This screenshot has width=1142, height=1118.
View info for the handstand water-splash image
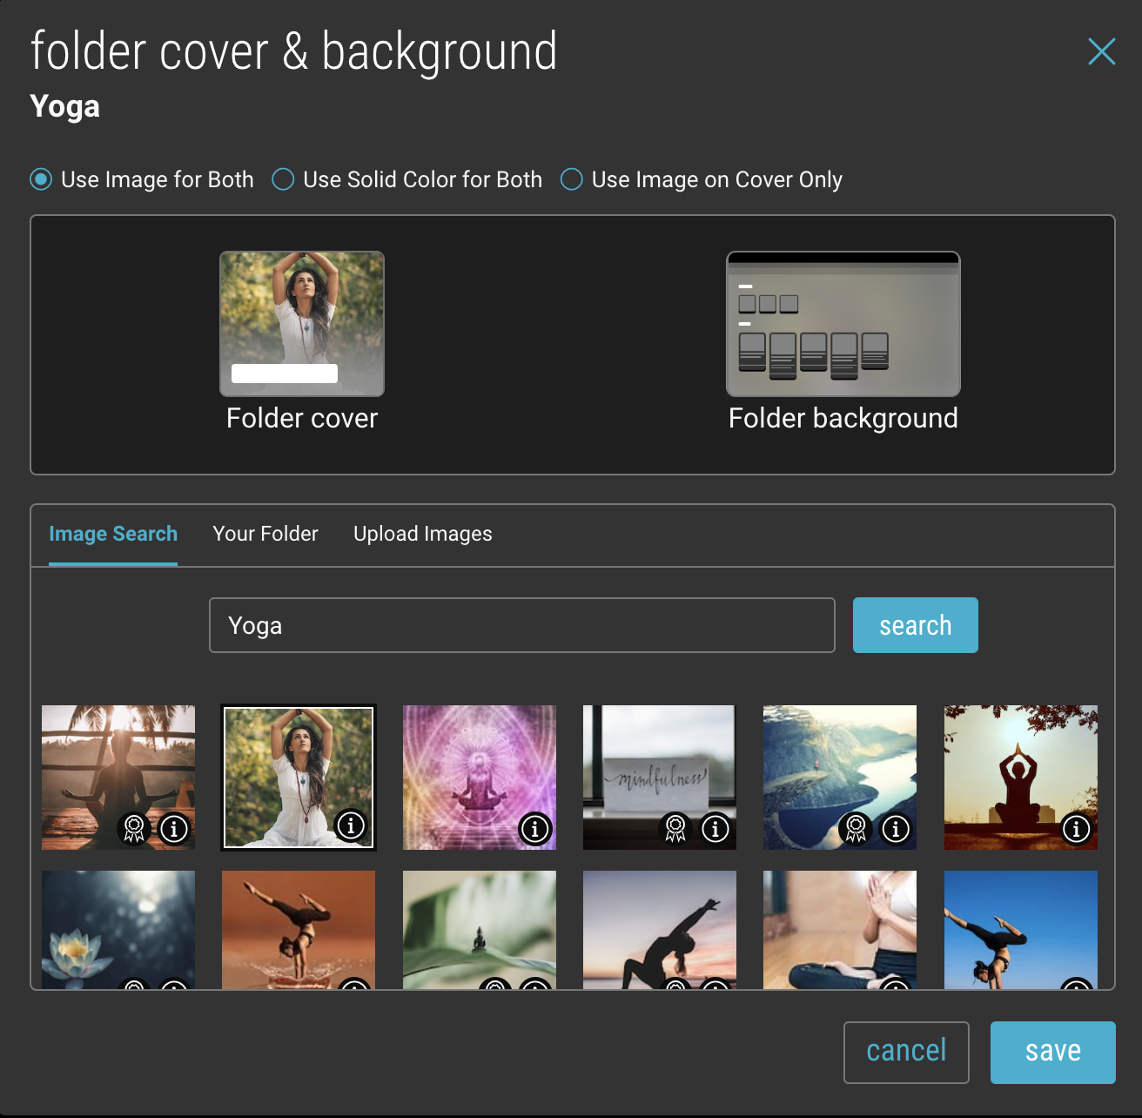coord(353,989)
